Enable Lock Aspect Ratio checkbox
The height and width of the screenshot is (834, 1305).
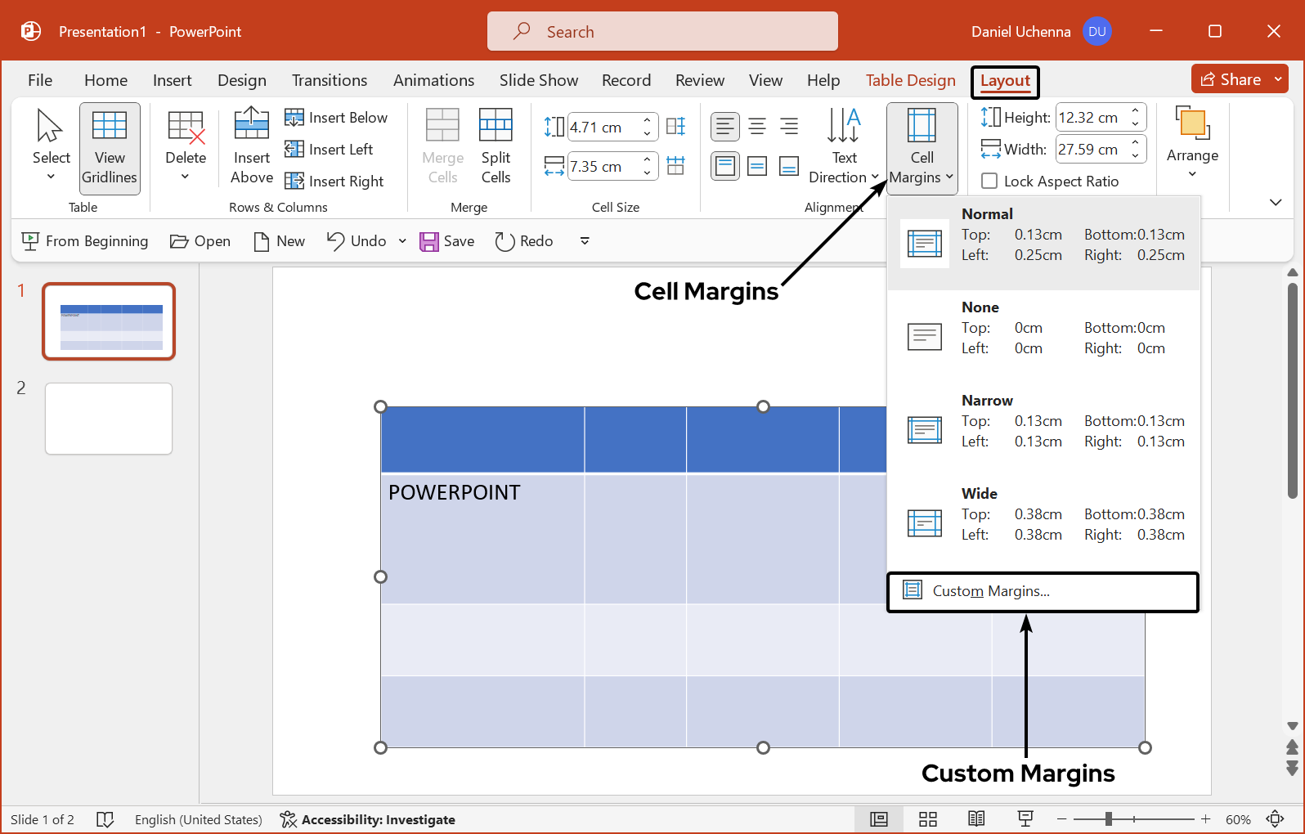(989, 182)
